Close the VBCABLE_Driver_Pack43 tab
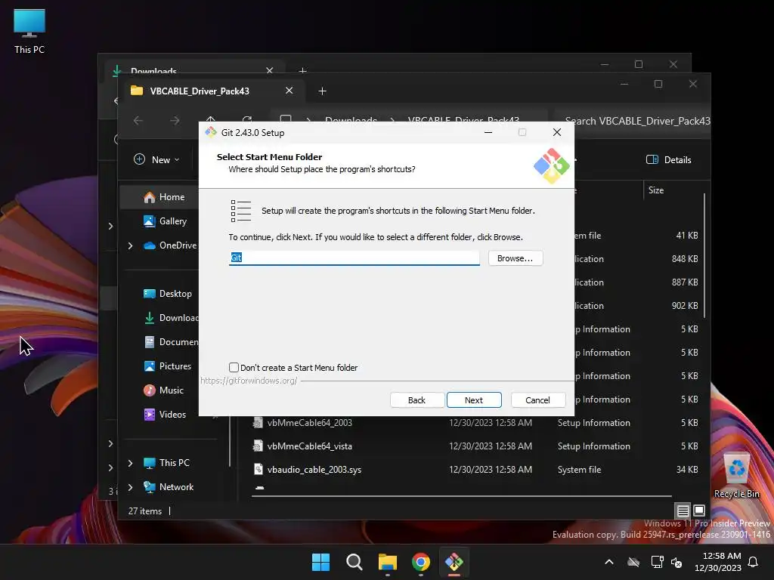The height and width of the screenshot is (580, 774). tap(289, 91)
